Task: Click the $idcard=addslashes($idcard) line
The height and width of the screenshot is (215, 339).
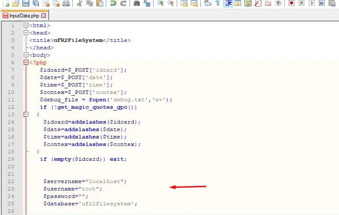Action: point(92,122)
